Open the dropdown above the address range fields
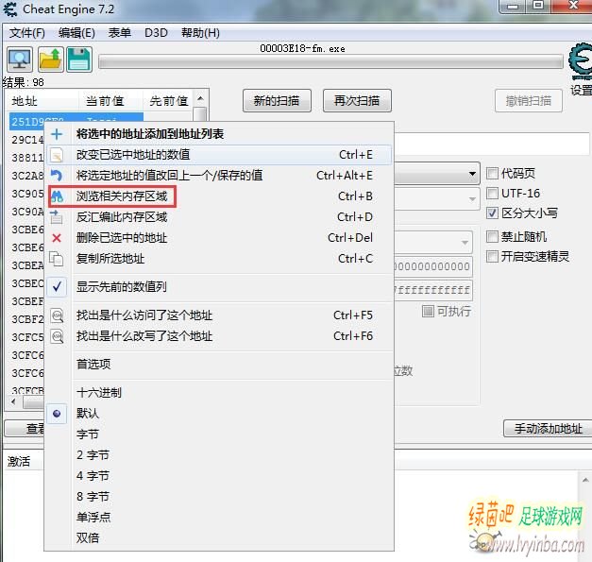Viewport: 592px width, 562px height. (465, 243)
